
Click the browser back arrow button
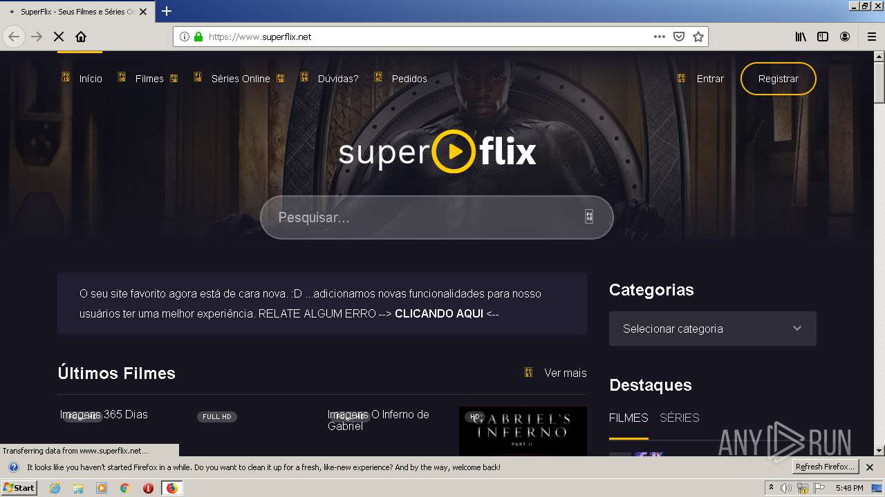click(14, 37)
